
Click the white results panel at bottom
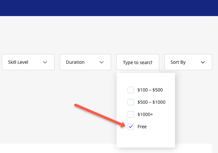pos(58,148)
